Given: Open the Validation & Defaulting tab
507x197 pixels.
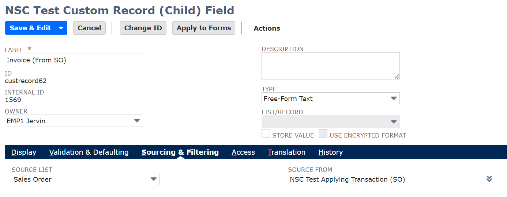Looking at the screenshot, I should (x=89, y=152).
